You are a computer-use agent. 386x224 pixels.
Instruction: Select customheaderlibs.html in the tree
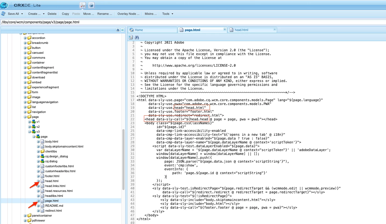tap(60, 171)
